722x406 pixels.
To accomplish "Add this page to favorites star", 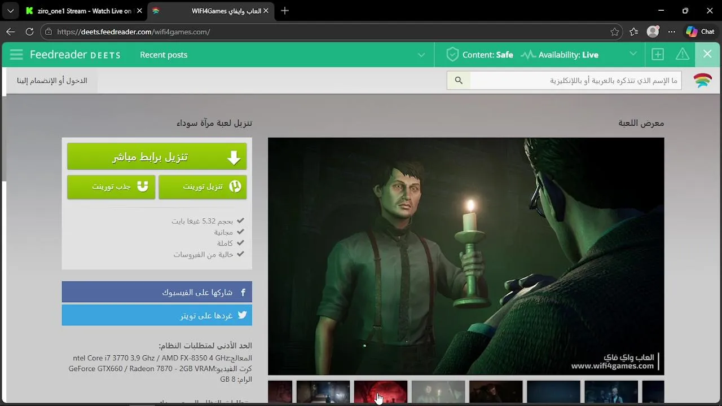I will pos(615,32).
